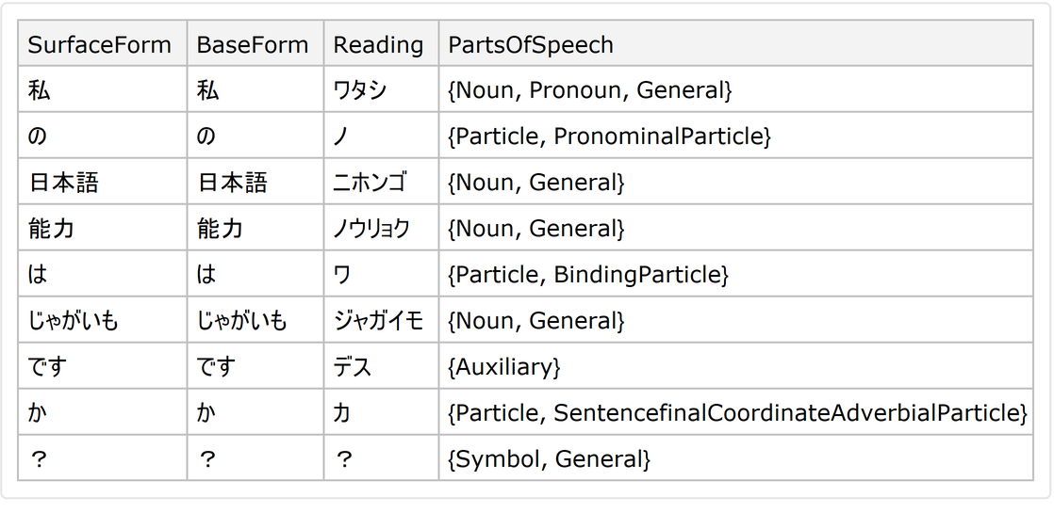The image size is (1054, 529).
Task: Select 能力 in the SurfaceForm column
Action: click(52, 229)
